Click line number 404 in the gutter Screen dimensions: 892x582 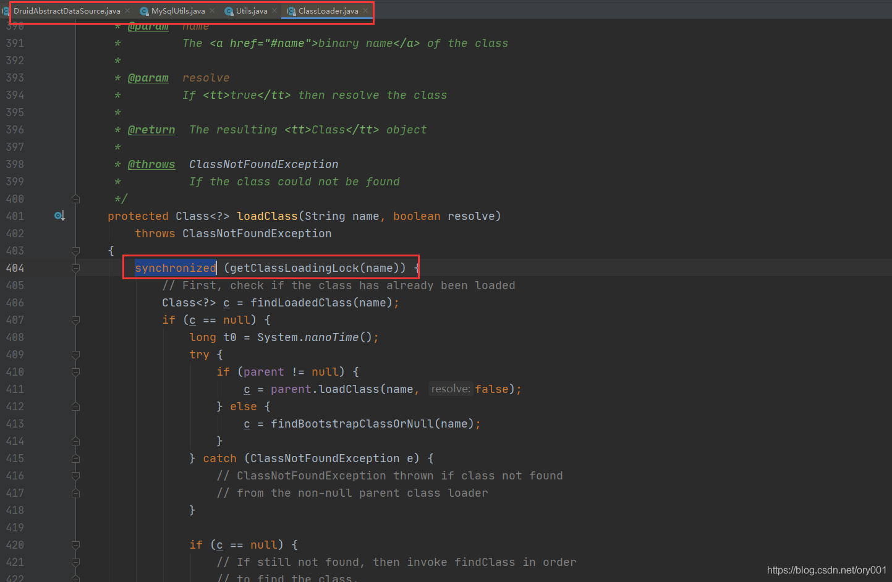[x=15, y=268]
